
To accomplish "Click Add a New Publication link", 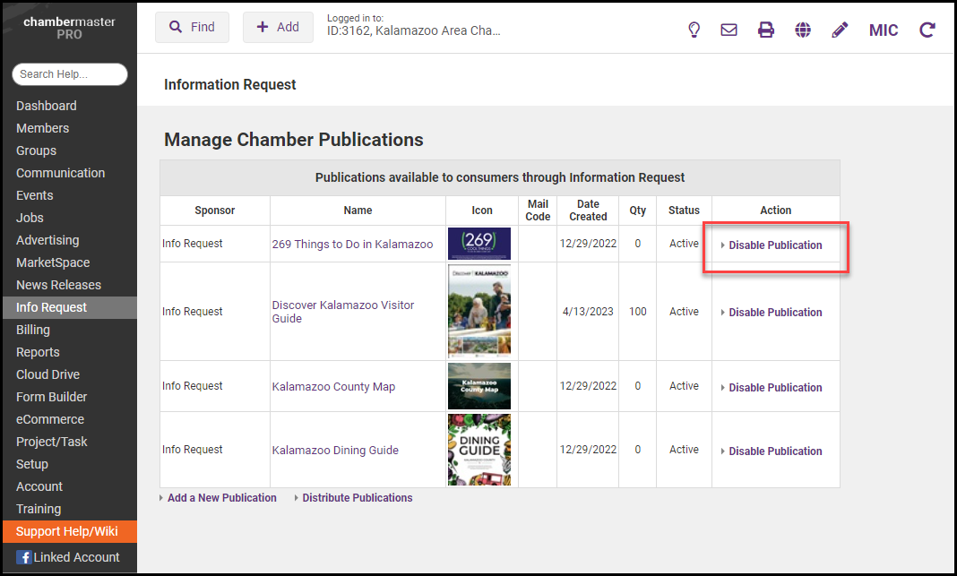I will pos(221,498).
